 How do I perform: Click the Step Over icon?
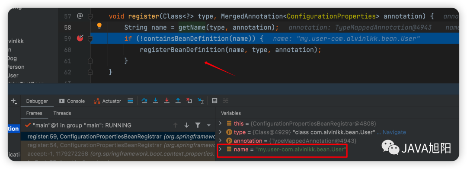click(144, 101)
